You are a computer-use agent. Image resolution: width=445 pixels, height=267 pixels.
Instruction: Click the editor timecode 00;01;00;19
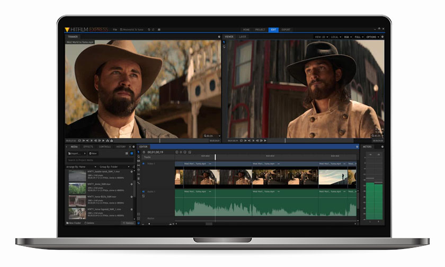[x=155, y=153]
